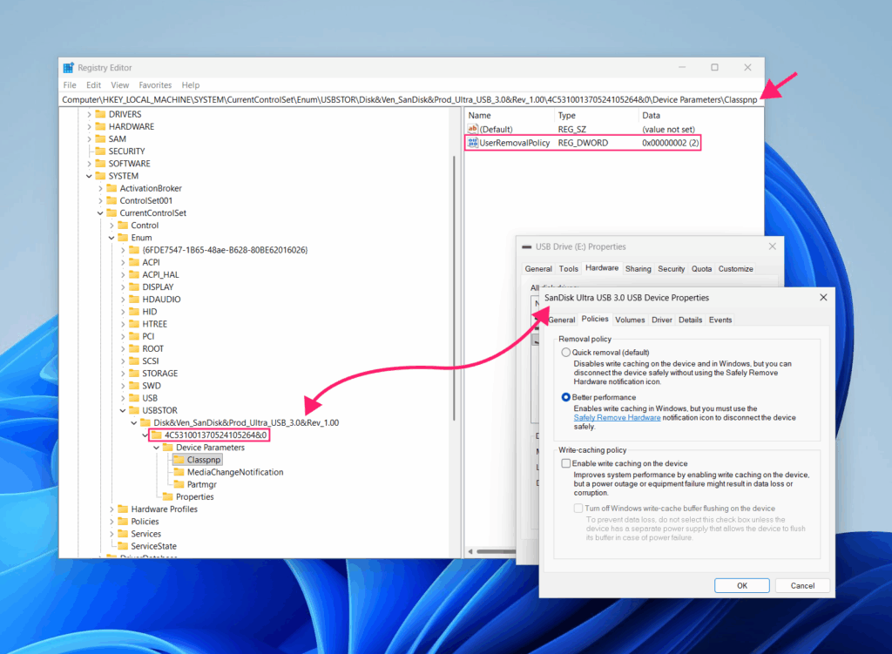Close the SanDisk Ultra device properties dialog
The image size is (892, 654).
823,298
